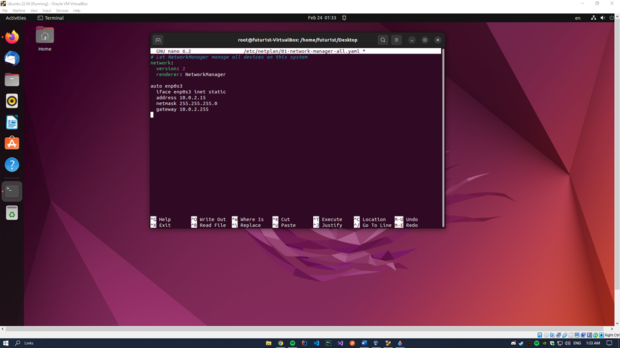Screen dimensions: 620x348
Task: Click the nano '^G Help' label
Action: [160, 219]
